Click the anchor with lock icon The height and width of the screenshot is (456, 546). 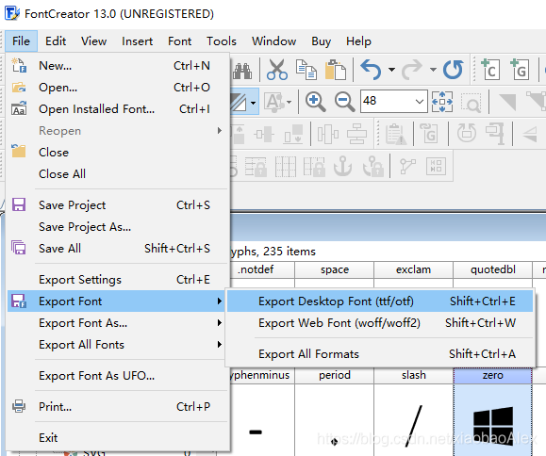(372, 166)
